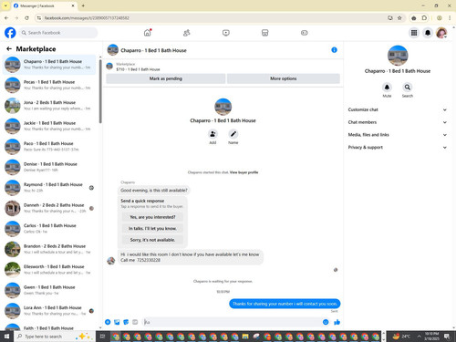Send quick reply 'Sorry, it's not available.'

pos(152,240)
